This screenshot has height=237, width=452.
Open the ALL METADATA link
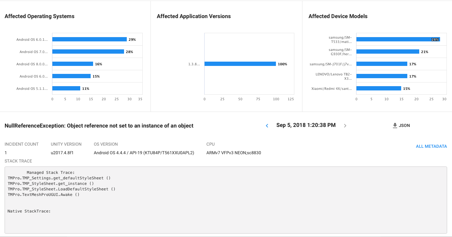[x=431, y=146]
